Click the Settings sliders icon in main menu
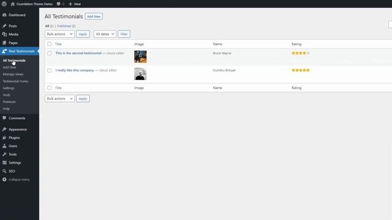This screenshot has height=220, width=392. coord(4,163)
